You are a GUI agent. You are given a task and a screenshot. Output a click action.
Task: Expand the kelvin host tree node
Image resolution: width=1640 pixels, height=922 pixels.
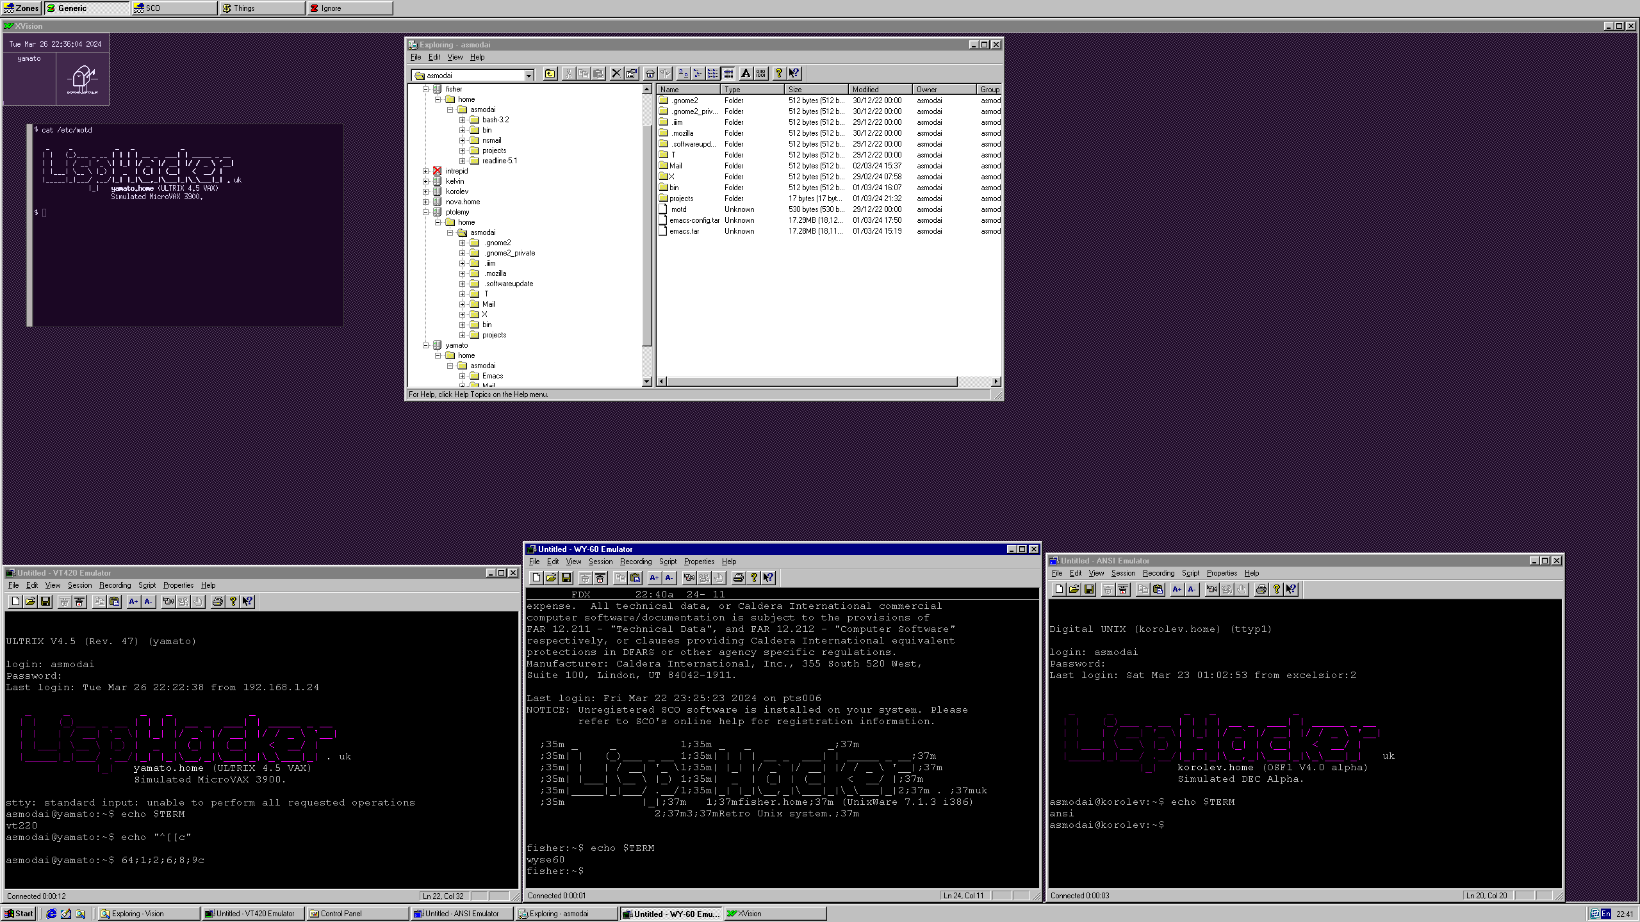[425, 182]
